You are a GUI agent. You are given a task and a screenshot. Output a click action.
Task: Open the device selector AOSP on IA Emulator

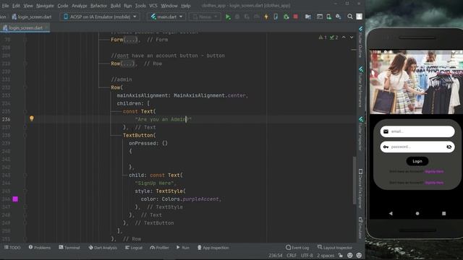100,17
